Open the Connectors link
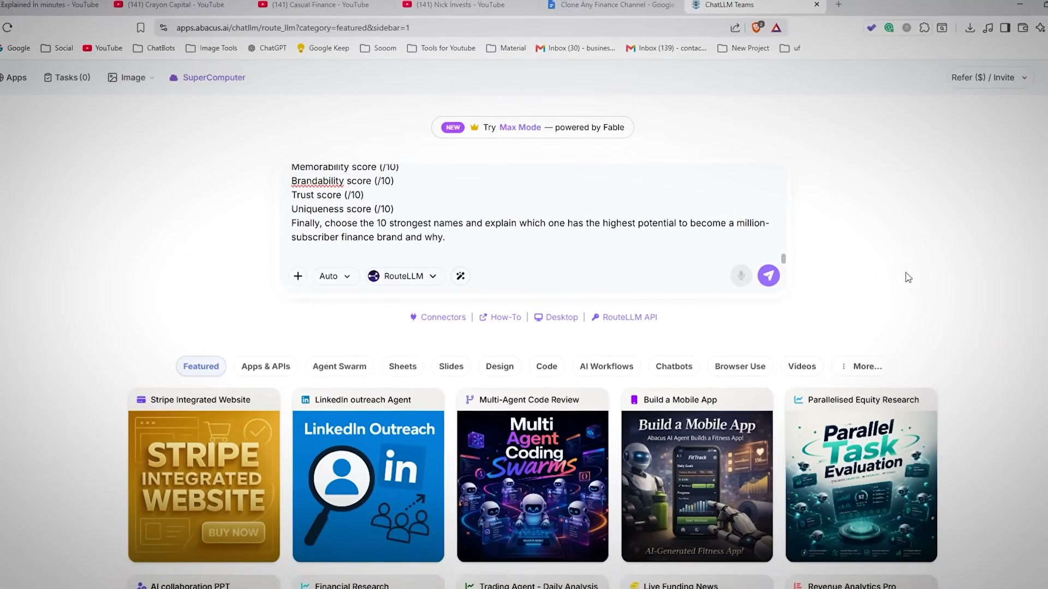Image resolution: width=1048 pixels, height=589 pixels. (438, 317)
